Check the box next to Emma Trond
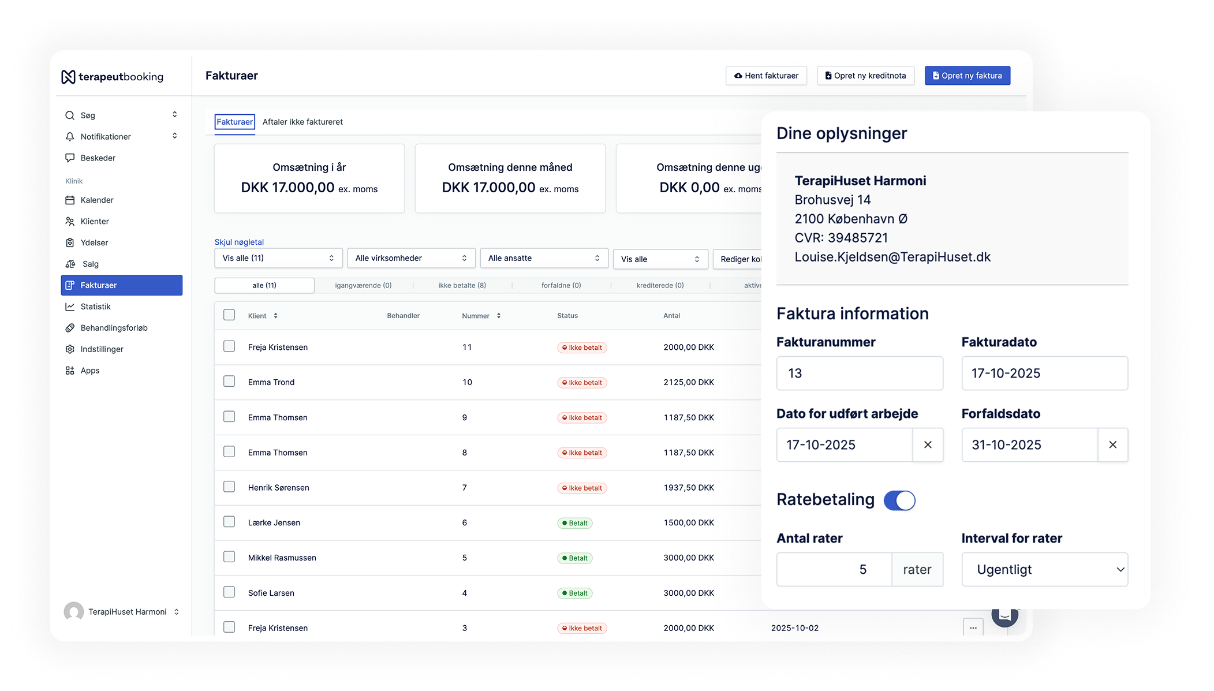The width and height of the screenshot is (1214, 691). coord(229,382)
